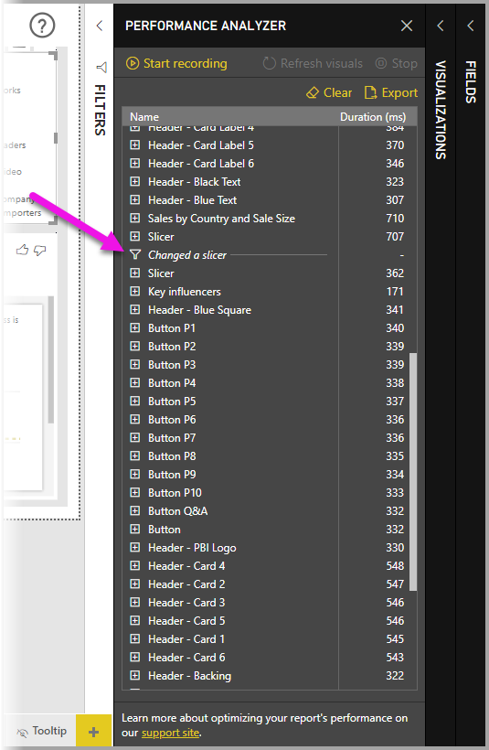Expand Header - Backing row
This screenshot has height=750, width=489.
135,675
